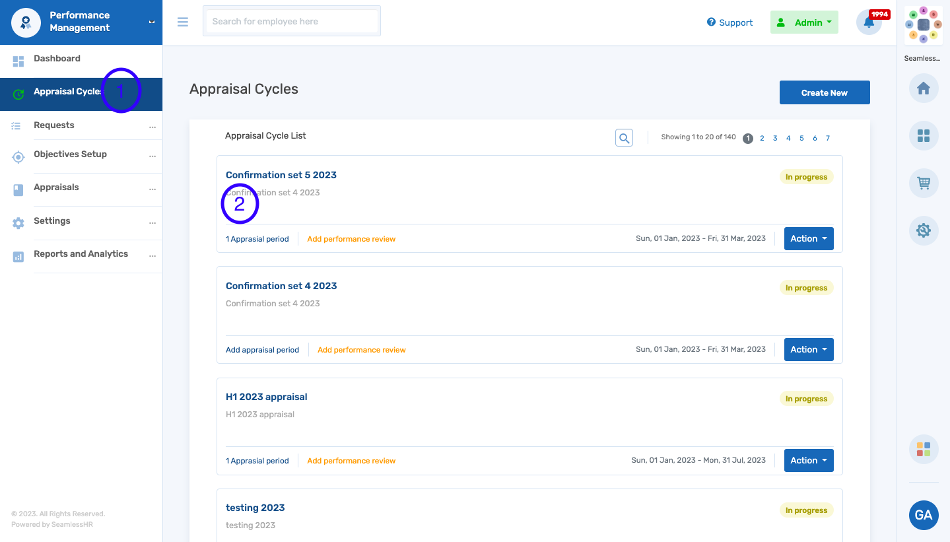The width and height of the screenshot is (950, 542).
Task: Click the employee search field
Action: tap(292, 22)
